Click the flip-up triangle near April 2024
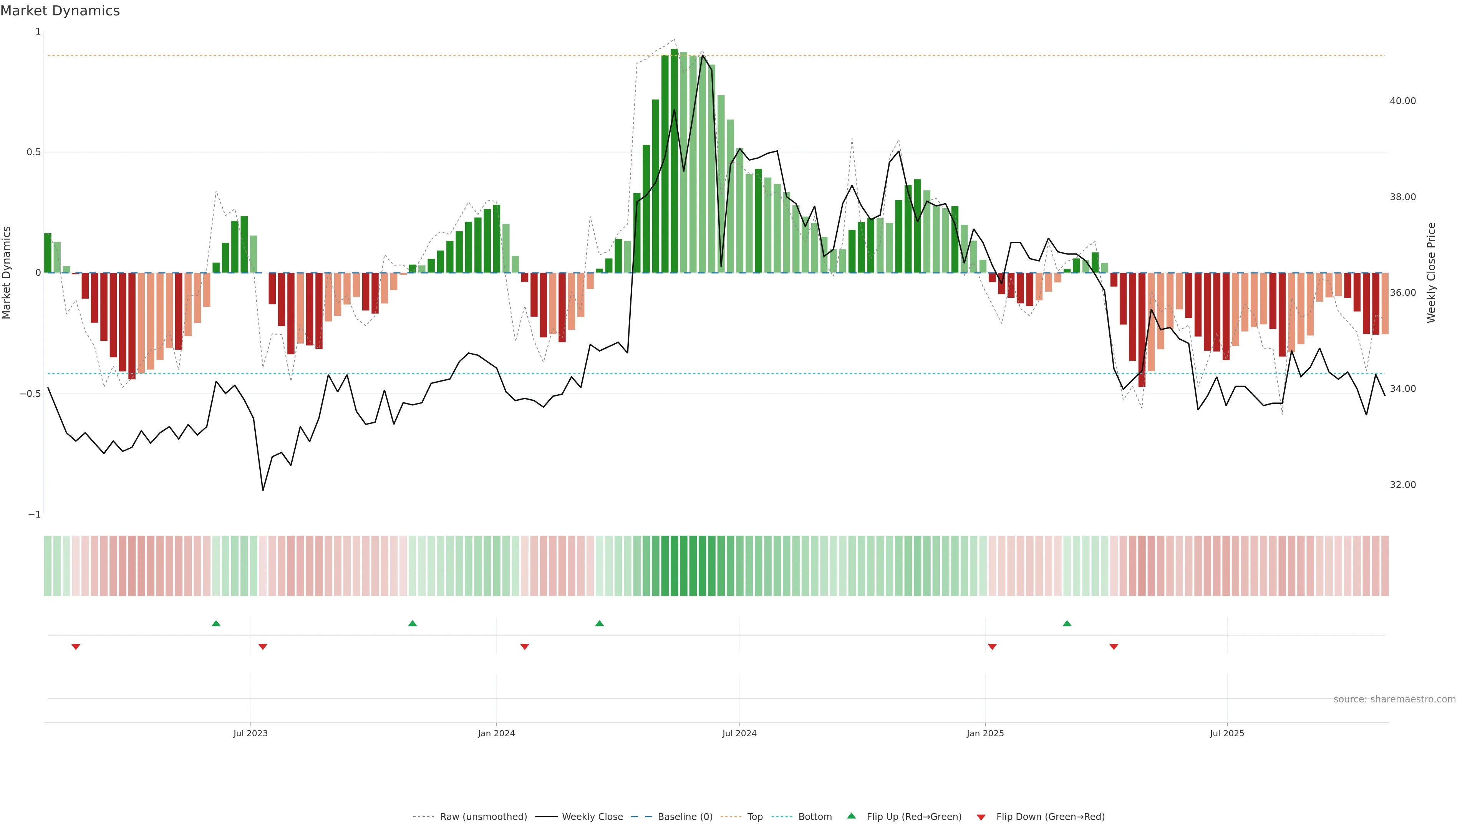 click(x=600, y=623)
